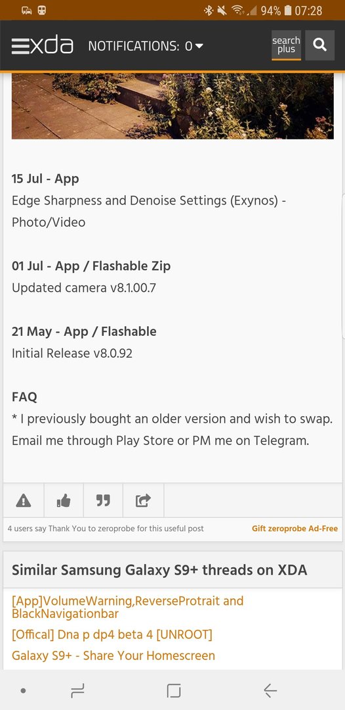Tap the Android home navigation button
Viewport: 345px width, 710px height.
pos(173,690)
